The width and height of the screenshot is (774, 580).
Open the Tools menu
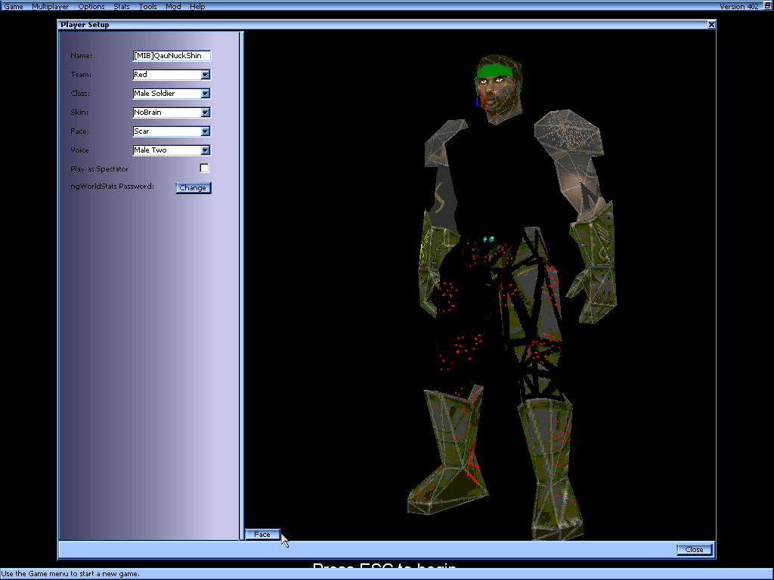(147, 6)
